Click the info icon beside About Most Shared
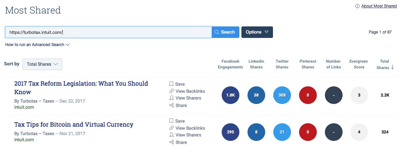This screenshot has height=148, width=403. tap(357, 6)
